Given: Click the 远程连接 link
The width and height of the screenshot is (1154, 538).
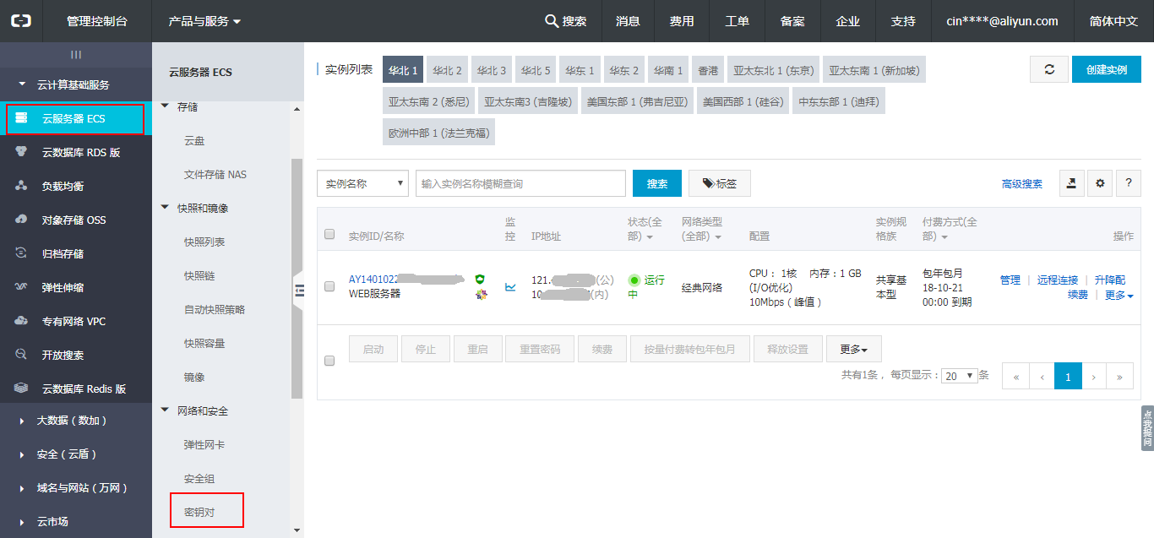Looking at the screenshot, I should pos(1058,280).
